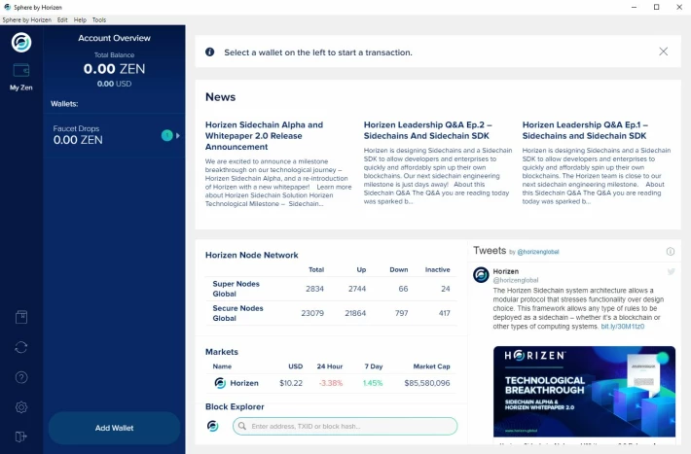Click the 24 Hour change -3.38%
The height and width of the screenshot is (454, 691).
click(331, 383)
